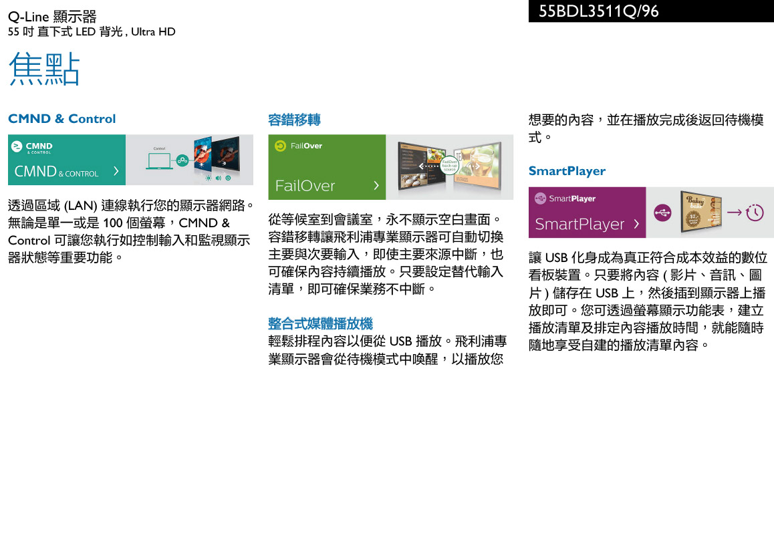Click the laptop icon in the CMND banner

(x=159, y=161)
